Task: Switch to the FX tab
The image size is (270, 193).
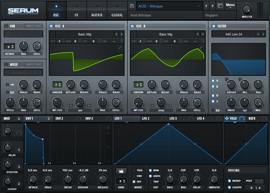Action: 76,10
